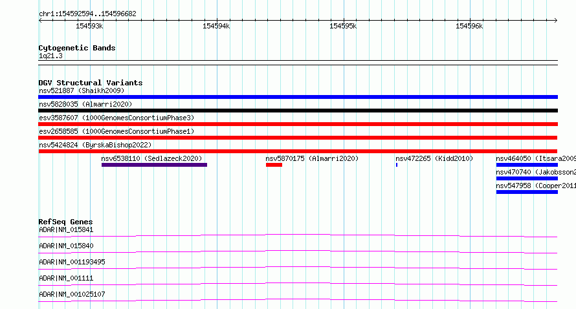This screenshot has width=576, height=309.
Task: Select the 1q21.3 cytogenetic band label
Action: (x=50, y=56)
